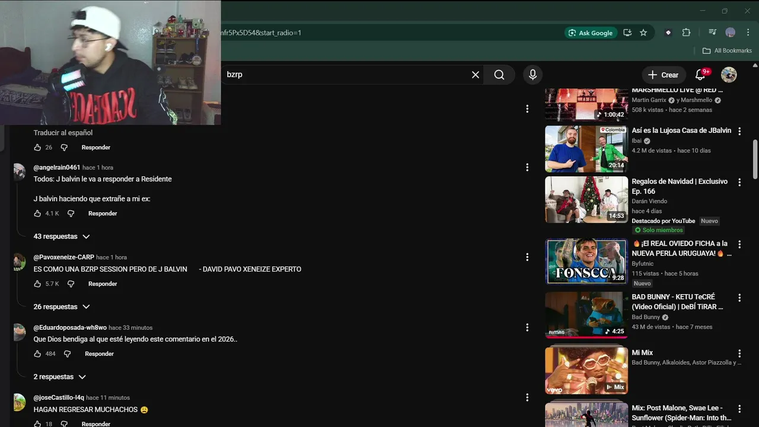This screenshot has width=759, height=427.
Task: Open the Eduardoposada-wh8wo commenter avatar
Action: [x=20, y=332]
